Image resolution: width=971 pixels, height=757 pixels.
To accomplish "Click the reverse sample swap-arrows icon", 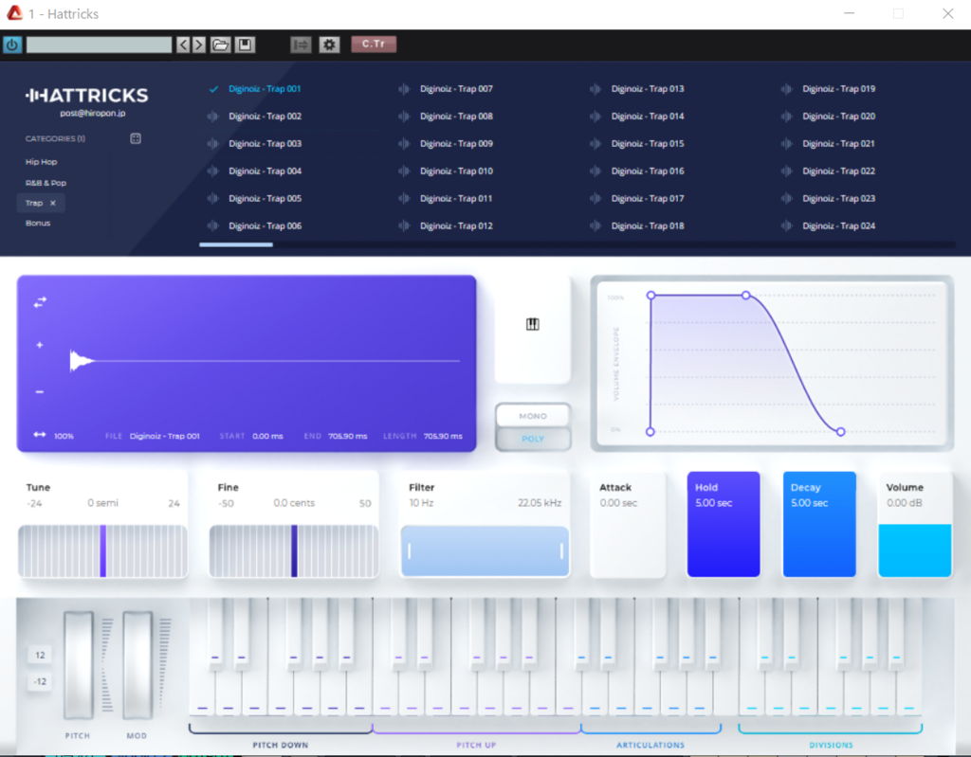I will coord(40,302).
